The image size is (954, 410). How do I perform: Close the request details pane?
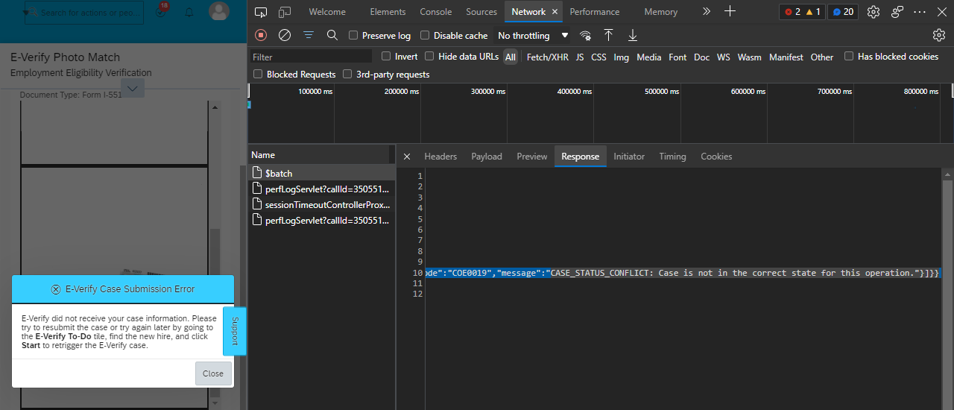click(x=407, y=157)
